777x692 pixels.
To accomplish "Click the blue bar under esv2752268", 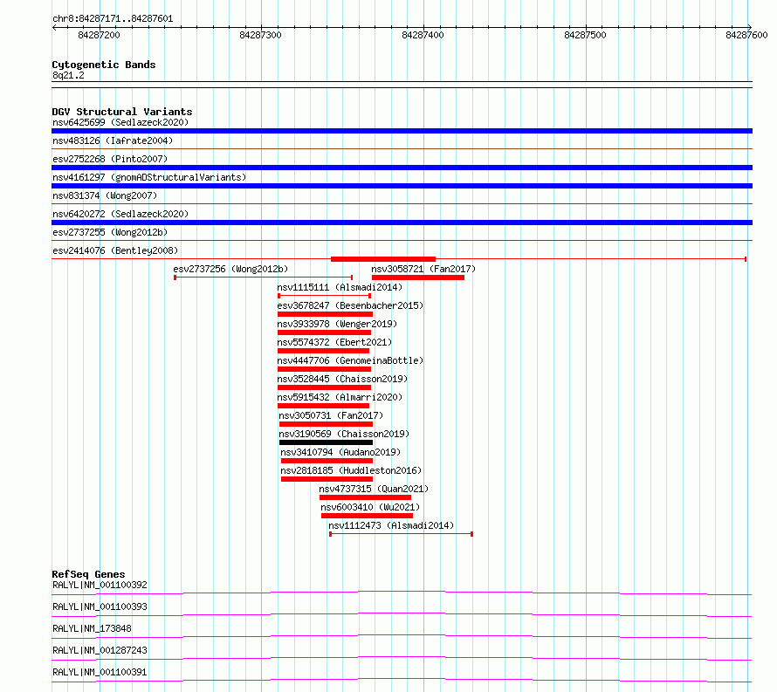I will click(x=402, y=168).
